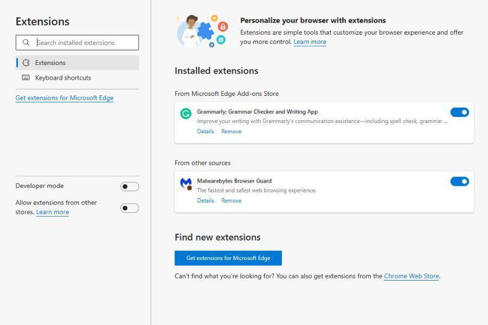Focus the Search installed extensions field
The height and width of the screenshot is (325, 488).
[x=77, y=43]
